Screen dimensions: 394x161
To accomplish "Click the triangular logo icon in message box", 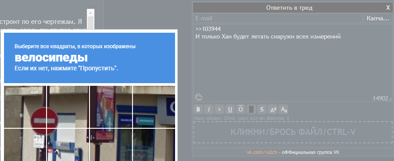I will [199, 96].
